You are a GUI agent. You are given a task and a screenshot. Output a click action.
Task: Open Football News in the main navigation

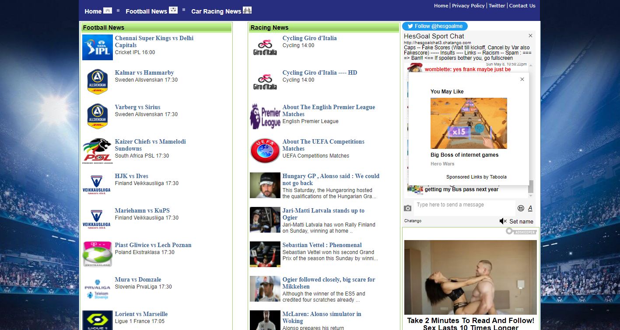point(146,11)
